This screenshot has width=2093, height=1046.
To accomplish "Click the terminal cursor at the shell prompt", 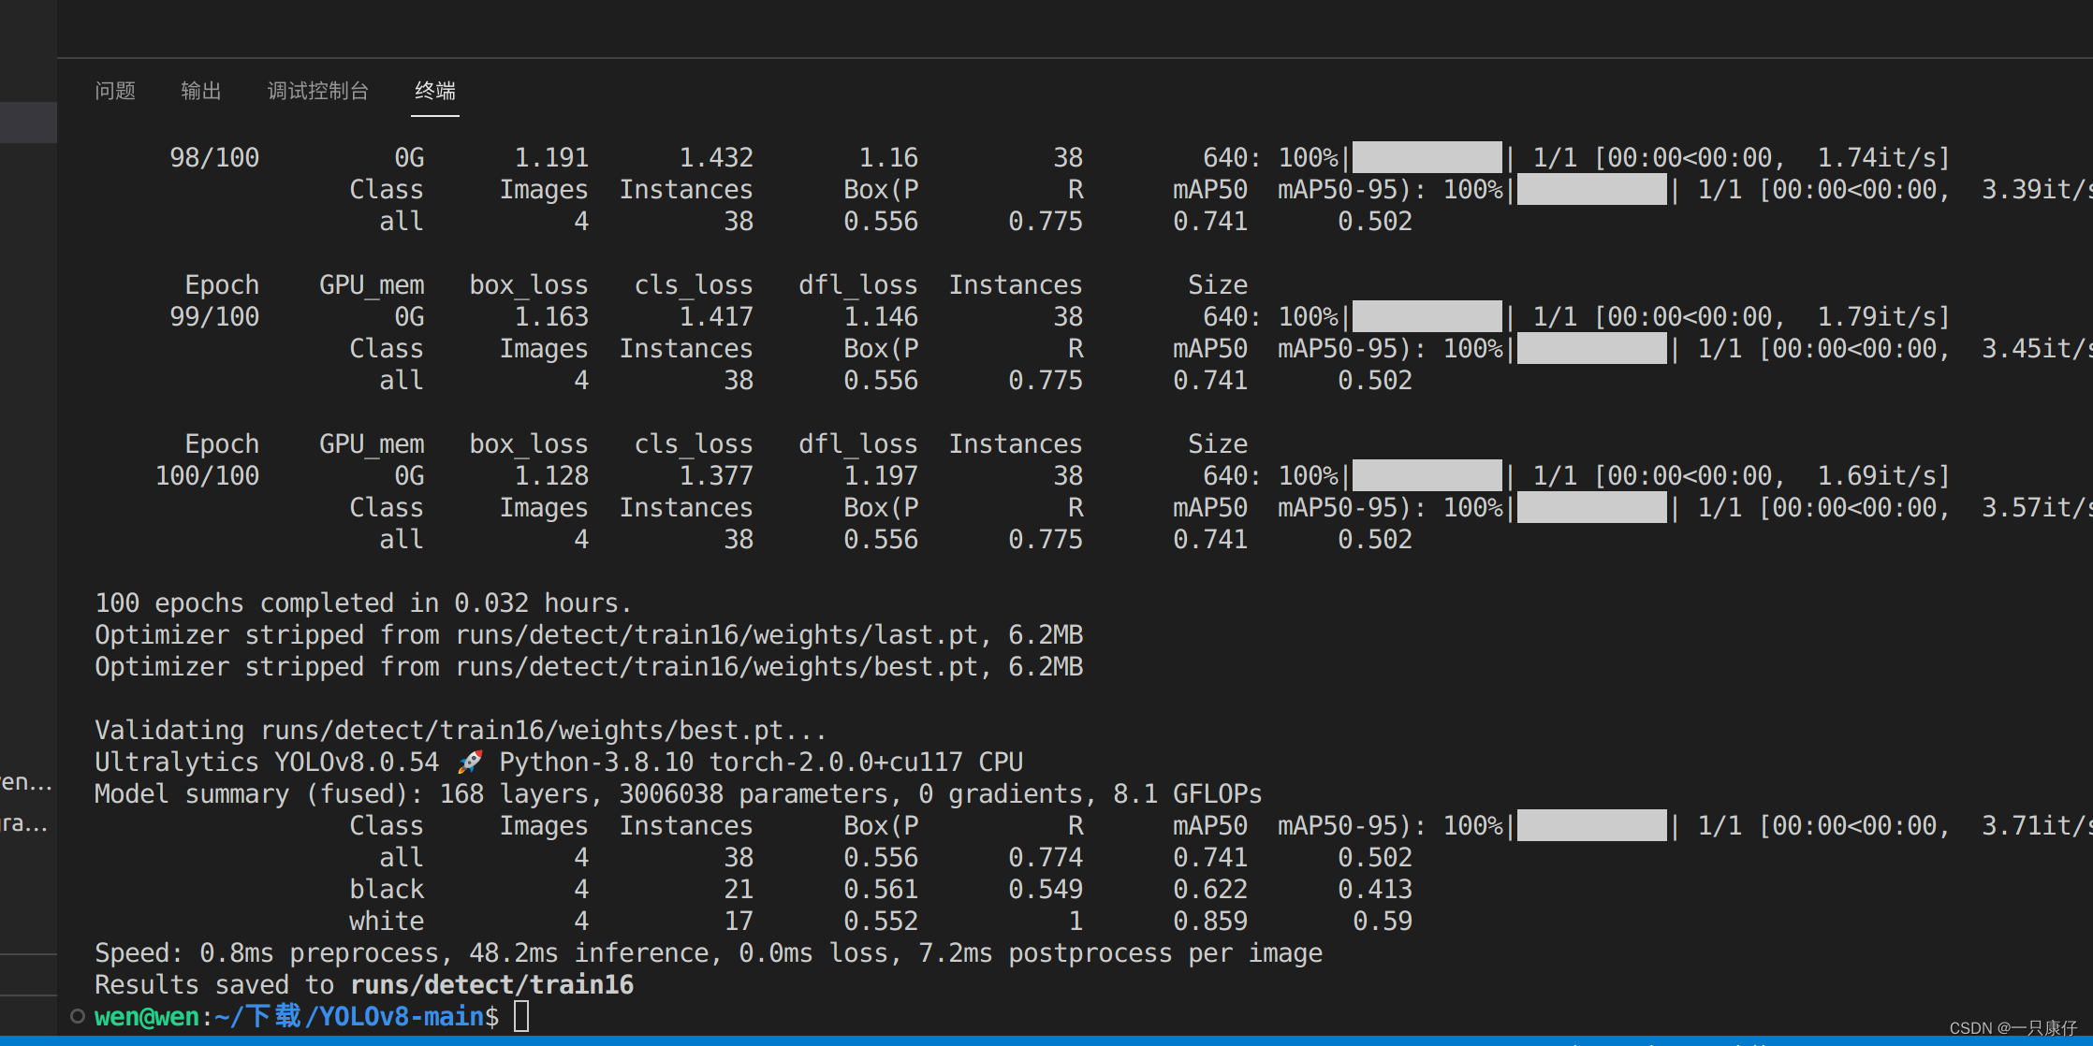I will point(521,1016).
